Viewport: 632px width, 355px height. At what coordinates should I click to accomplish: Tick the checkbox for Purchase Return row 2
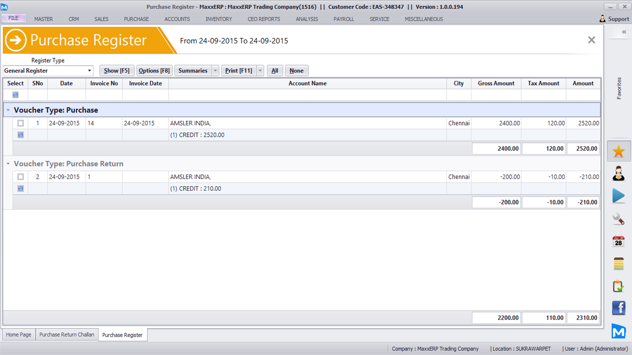(x=20, y=177)
